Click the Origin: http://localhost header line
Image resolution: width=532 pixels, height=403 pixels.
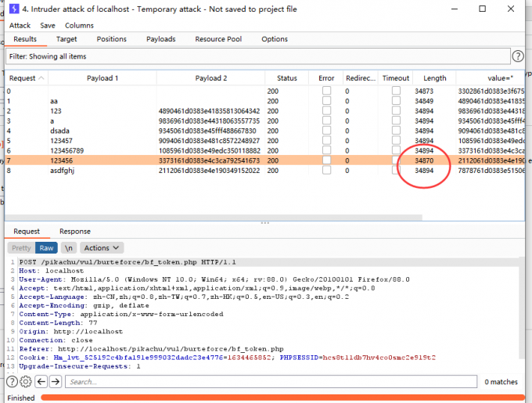tap(71, 332)
